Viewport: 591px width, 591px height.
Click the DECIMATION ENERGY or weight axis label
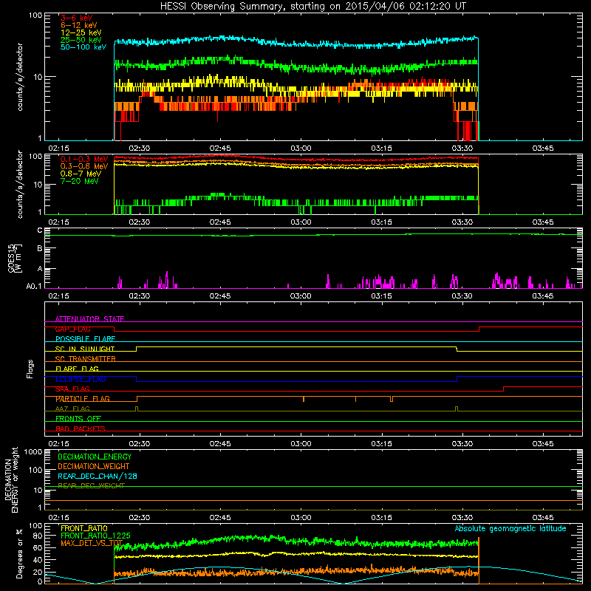11,479
